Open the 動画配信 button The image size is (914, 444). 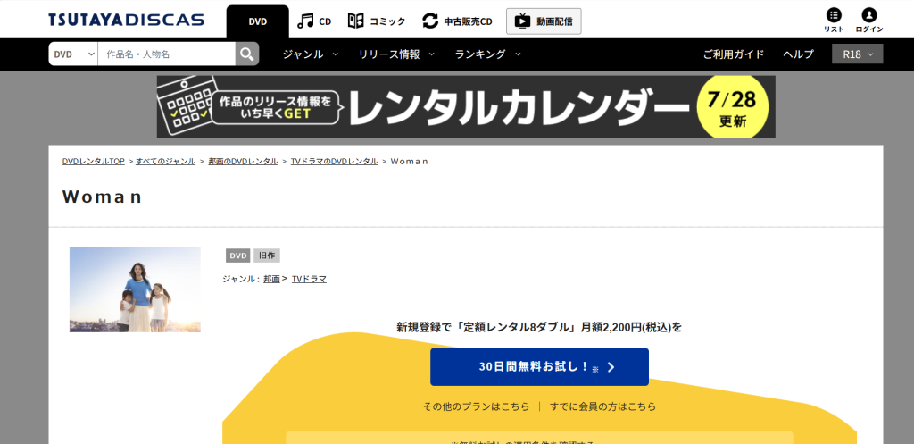(544, 21)
